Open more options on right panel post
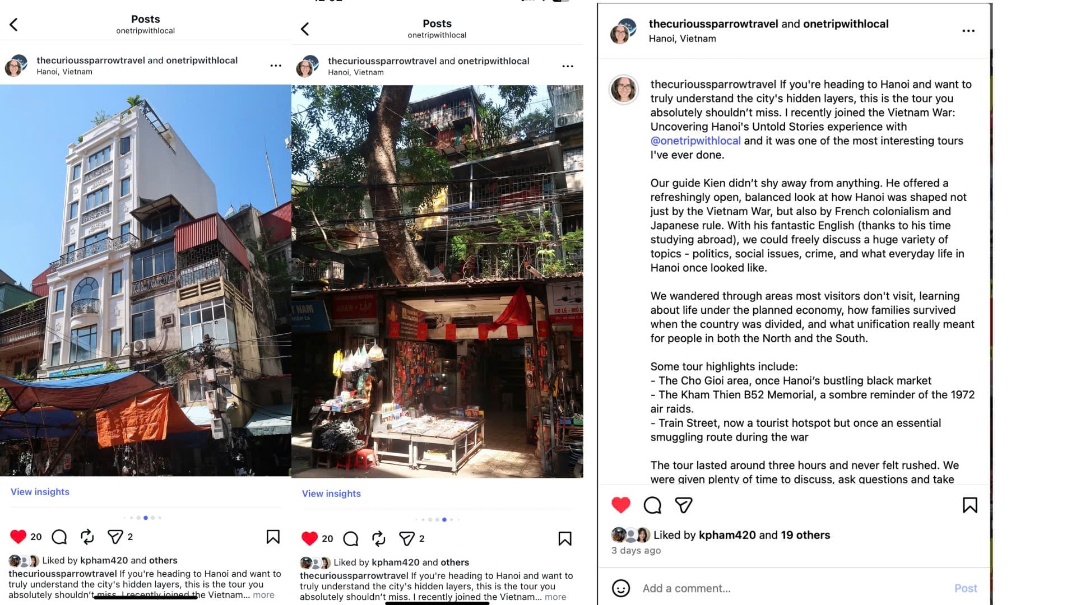 tap(968, 31)
